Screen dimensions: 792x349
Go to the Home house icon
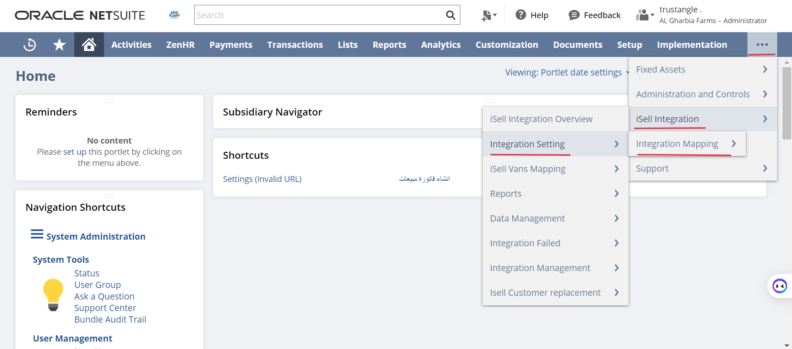coord(89,45)
